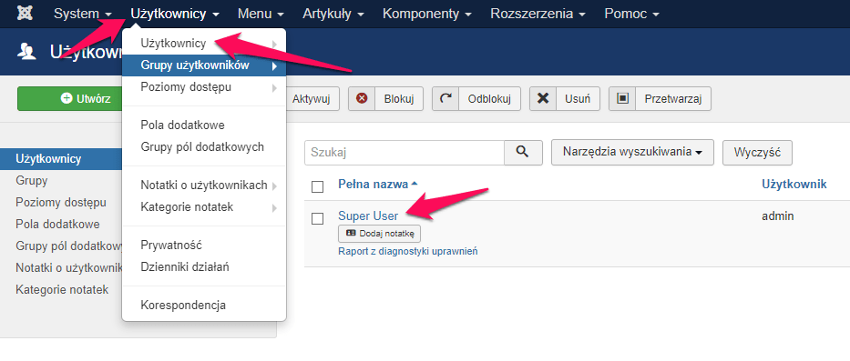Select Grupy użytkowników menu entry
The width and height of the screenshot is (850, 361).
point(204,66)
